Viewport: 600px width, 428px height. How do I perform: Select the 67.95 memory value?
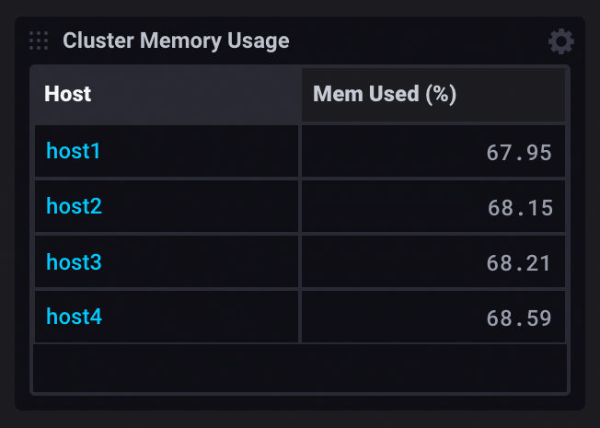pyautogui.click(x=519, y=153)
